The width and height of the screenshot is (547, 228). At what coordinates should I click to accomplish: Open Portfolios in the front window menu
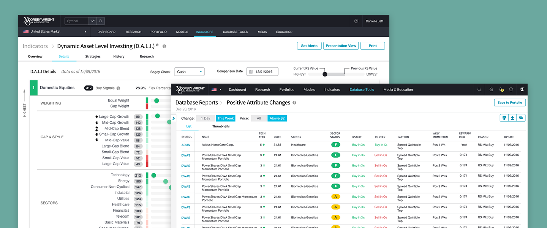(x=287, y=90)
